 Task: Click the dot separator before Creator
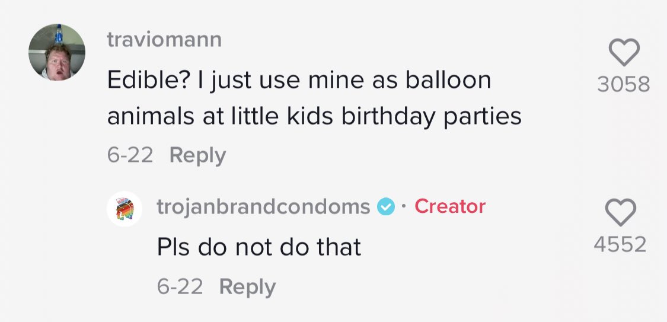(404, 207)
